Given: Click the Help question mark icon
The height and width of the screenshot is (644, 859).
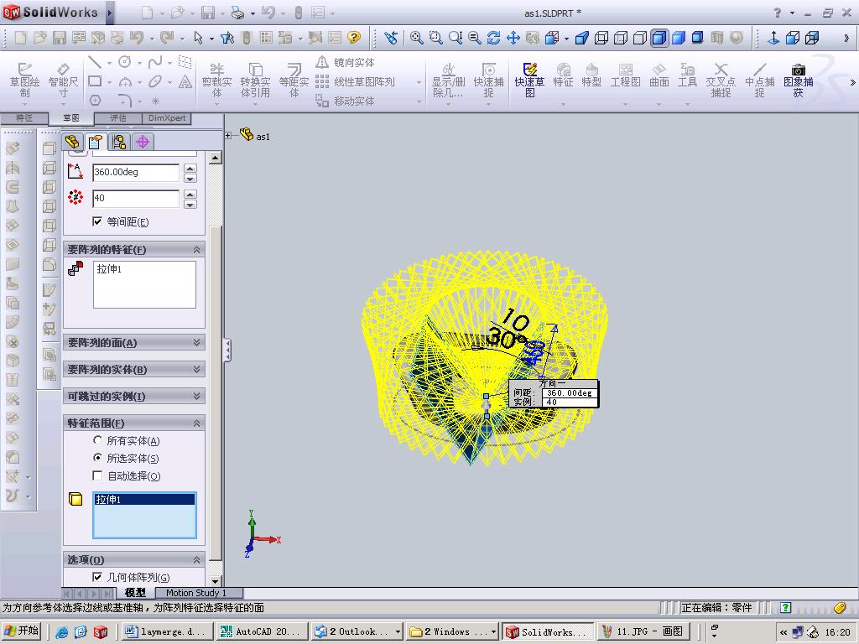Looking at the screenshot, I should tap(355, 37).
